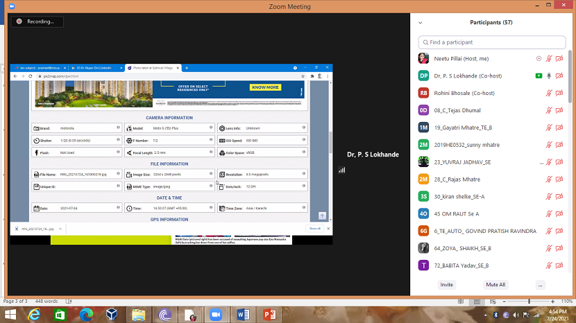Click the video icon for 30_kiran shelke_SE-A
The height and width of the screenshot is (323, 576).
559,197
